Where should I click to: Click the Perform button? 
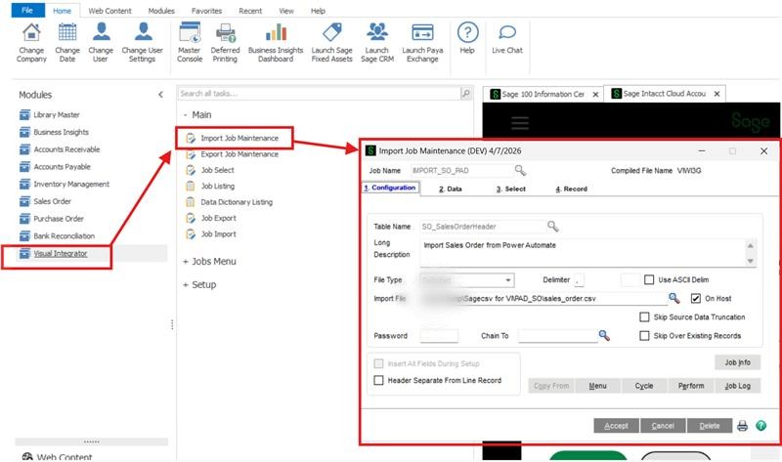pyautogui.click(x=691, y=386)
